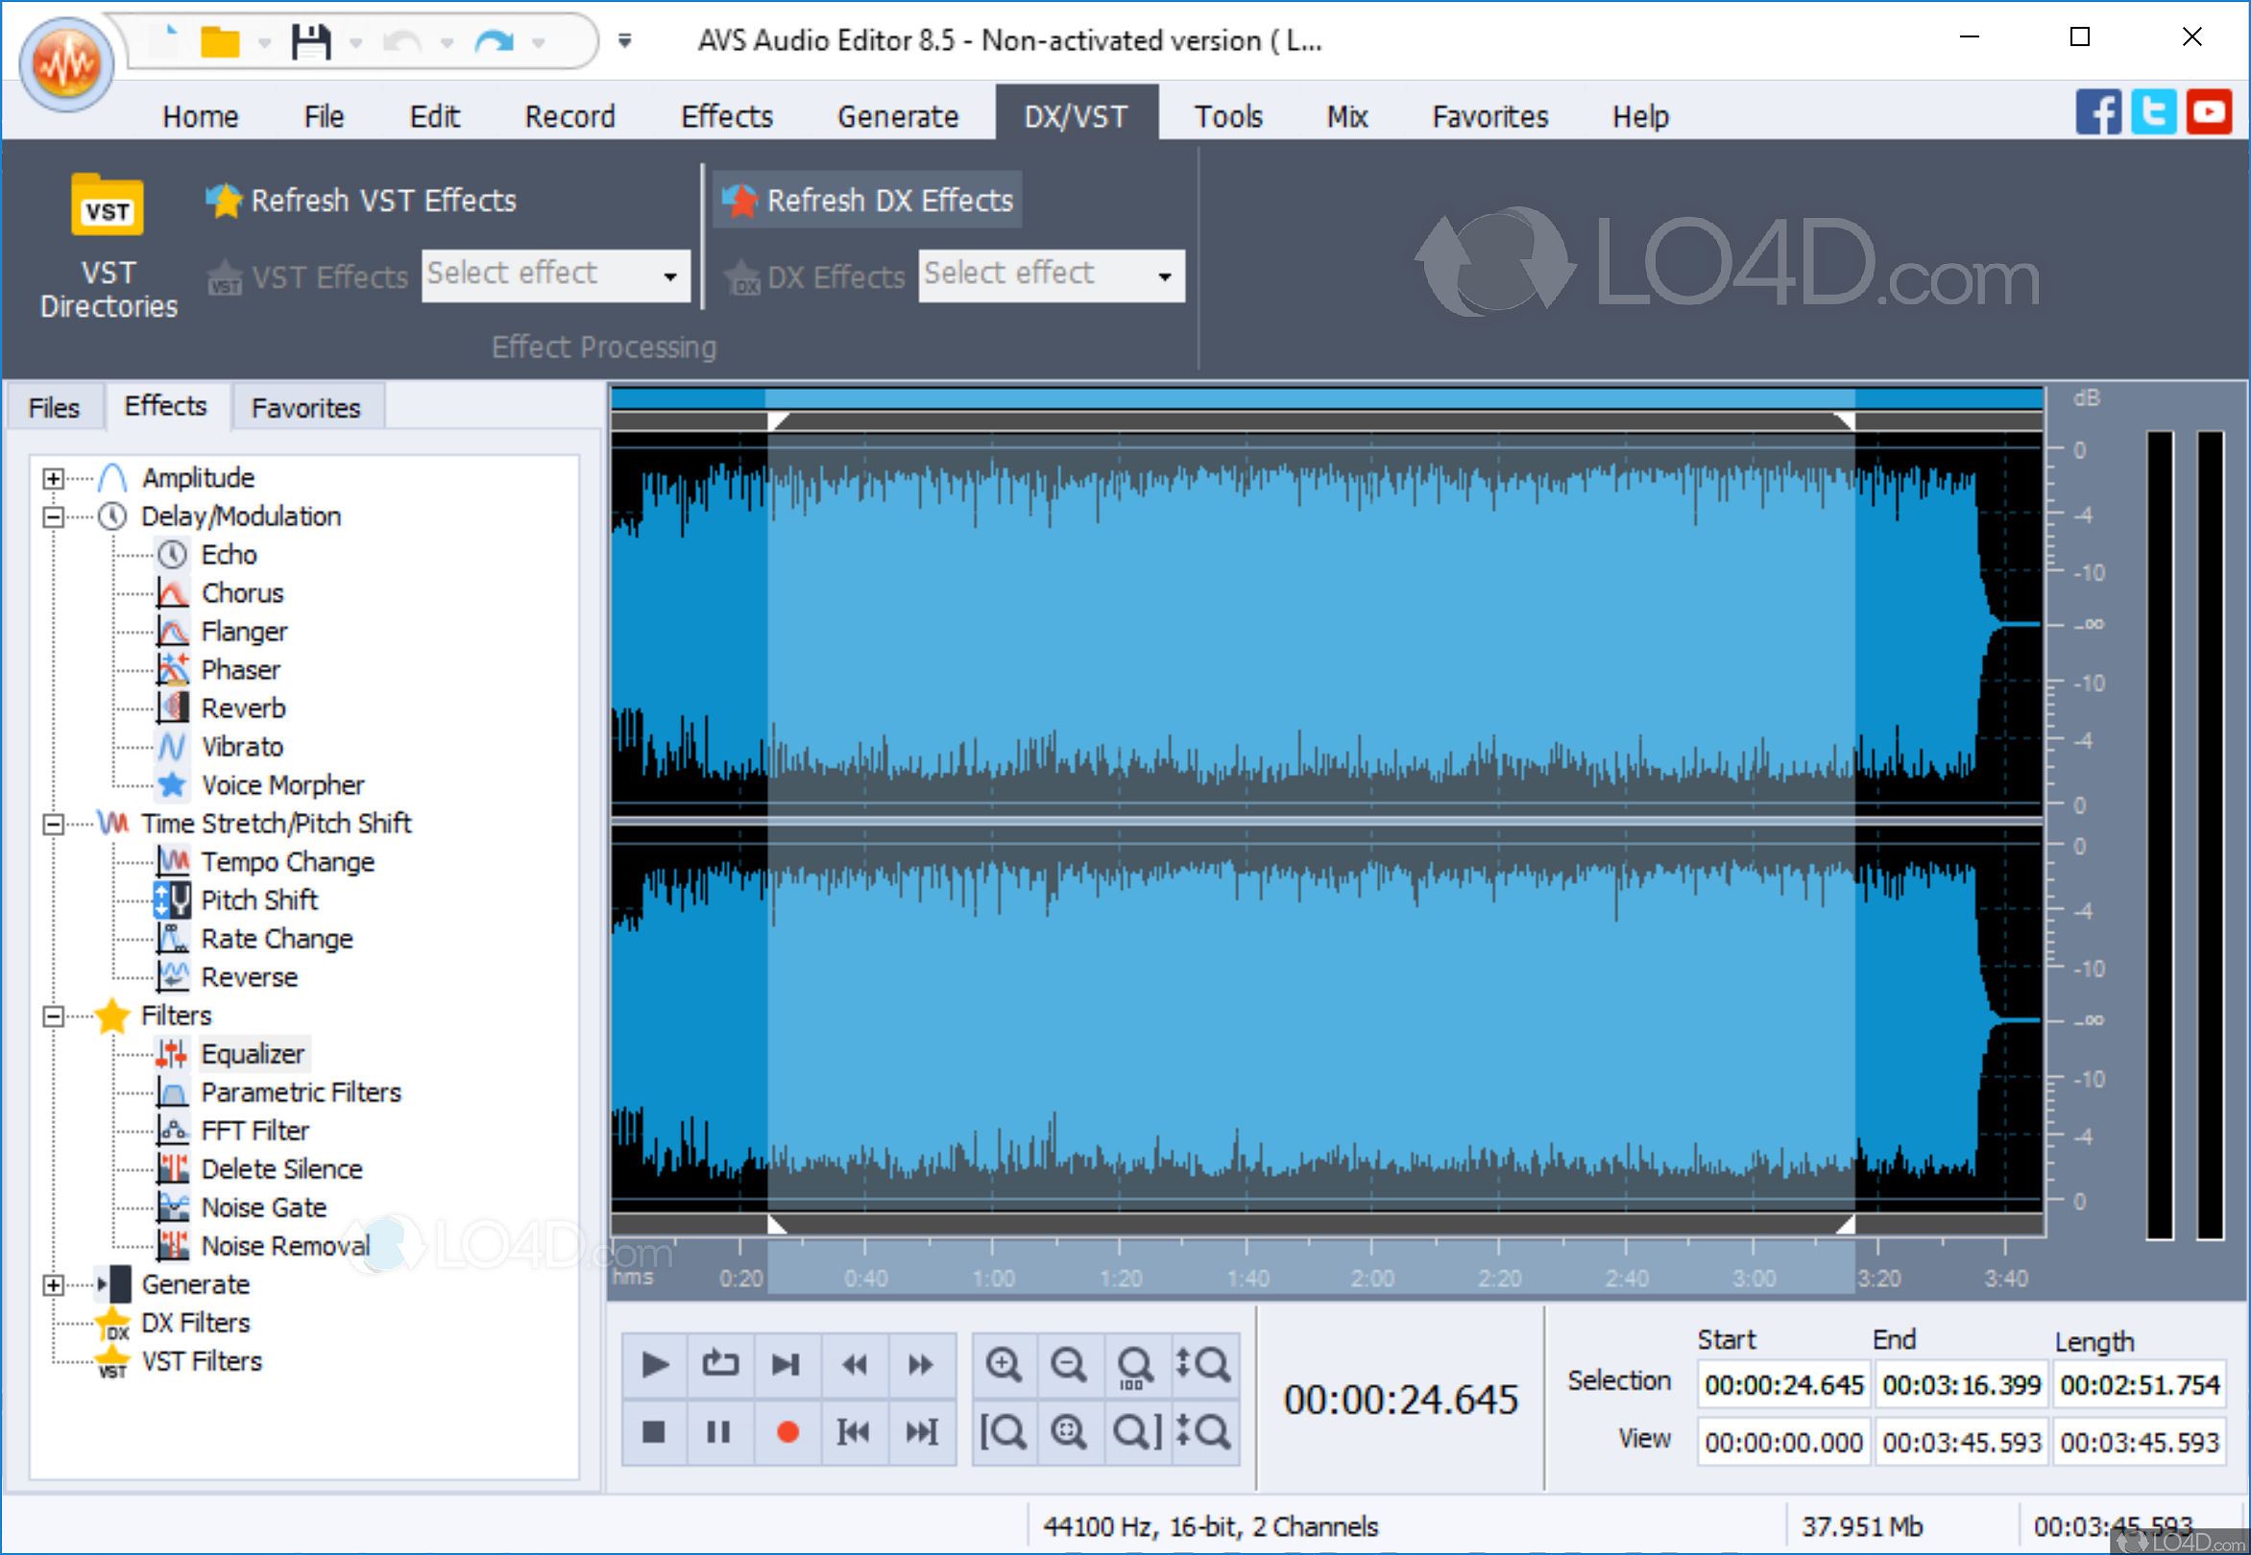
Task: Zoom out of the waveform
Action: point(1070,1364)
